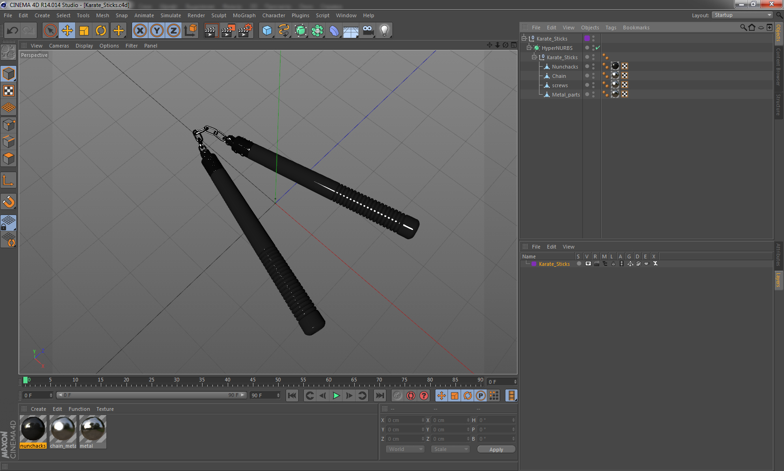
Task: Click the Apply button
Action: pos(496,450)
